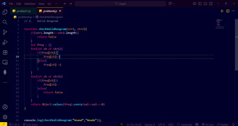Viewport: 238px width, 126px height.
Task: Click the '// 6. Valid Anagram' comment
Action: [41, 21]
